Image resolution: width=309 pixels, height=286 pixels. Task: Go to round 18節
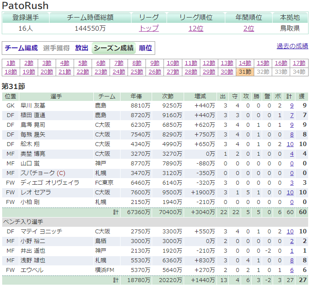click(x=11, y=72)
